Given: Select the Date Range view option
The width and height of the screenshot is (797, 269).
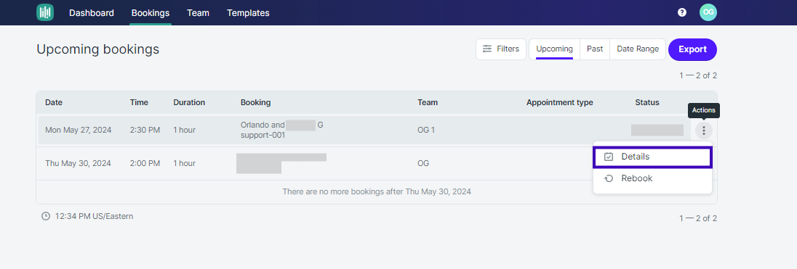Looking at the screenshot, I should point(638,49).
